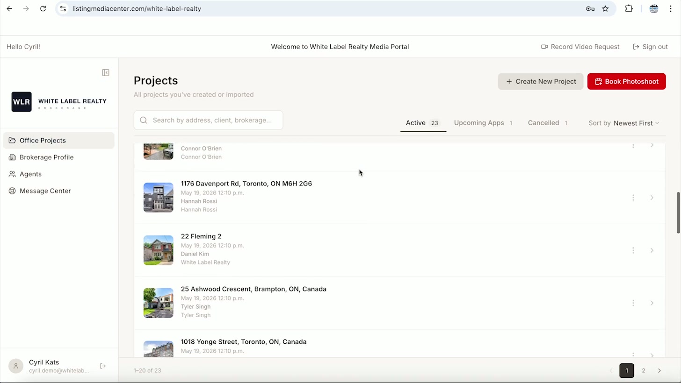Open the password key icon
Viewport: 681px width, 383px height.
[590, 8]
